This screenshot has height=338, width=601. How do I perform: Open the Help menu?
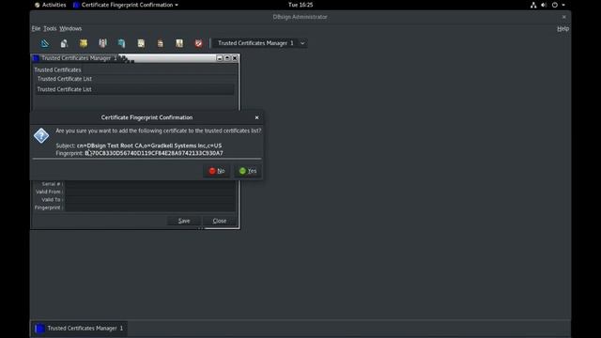[562, 29]
